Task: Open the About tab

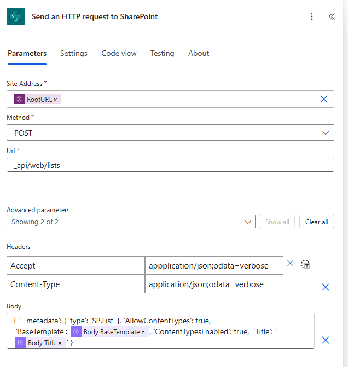Action: (x=199, y=53)
